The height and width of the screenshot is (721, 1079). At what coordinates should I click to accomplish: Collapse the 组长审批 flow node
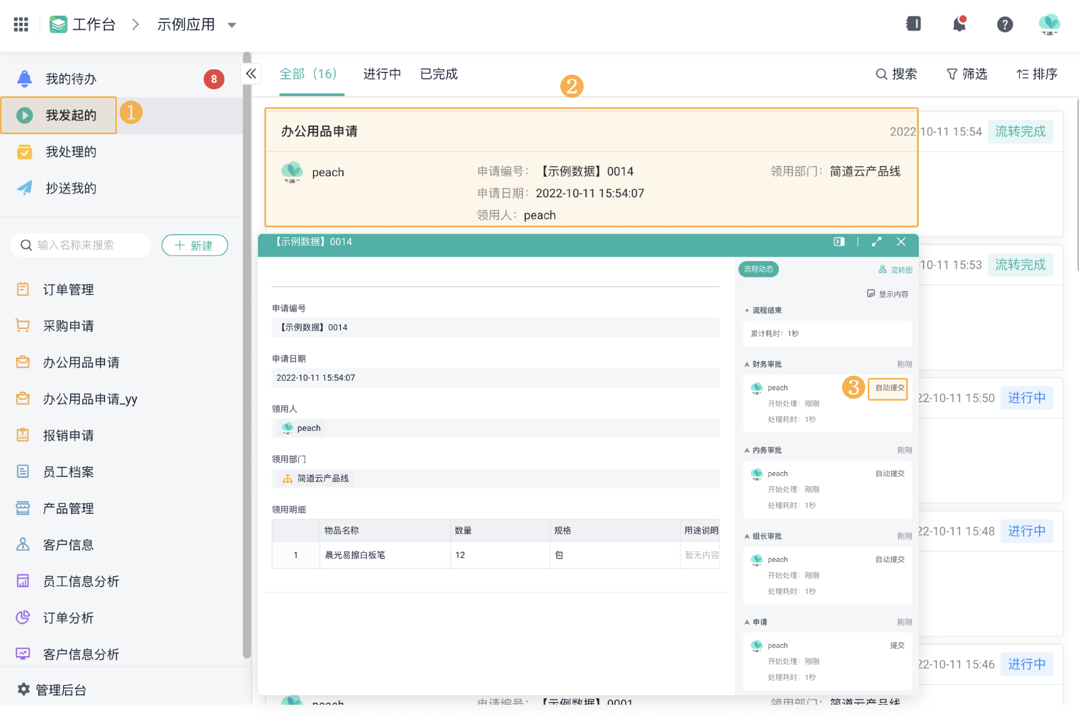tap(747, 536)
